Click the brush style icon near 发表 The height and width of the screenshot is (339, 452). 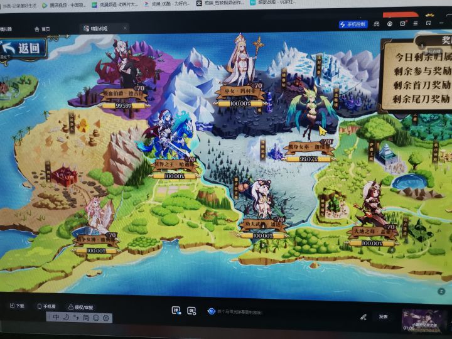(363, 317)
